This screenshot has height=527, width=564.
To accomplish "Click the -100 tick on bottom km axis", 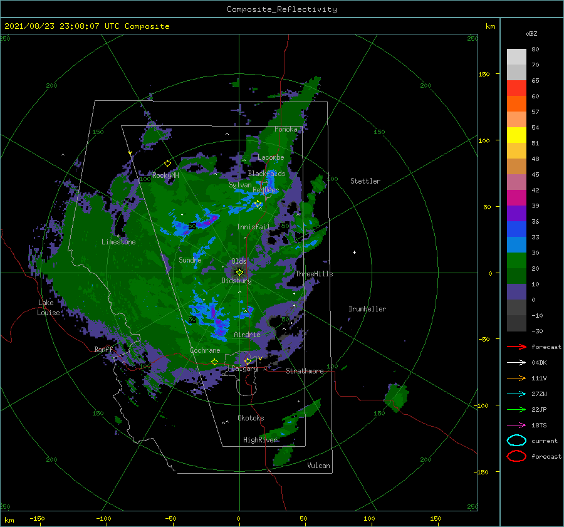I will [103, 519].
